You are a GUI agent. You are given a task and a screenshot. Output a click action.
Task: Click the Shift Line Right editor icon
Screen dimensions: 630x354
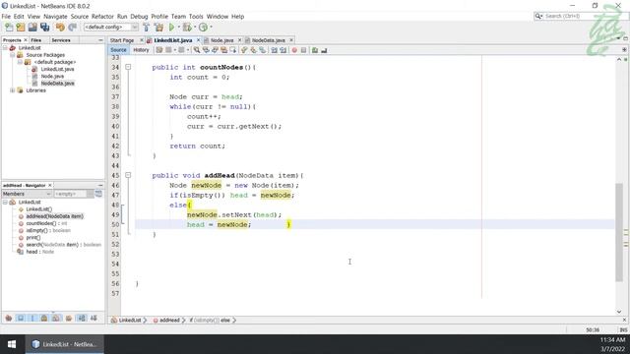point(283,50)
